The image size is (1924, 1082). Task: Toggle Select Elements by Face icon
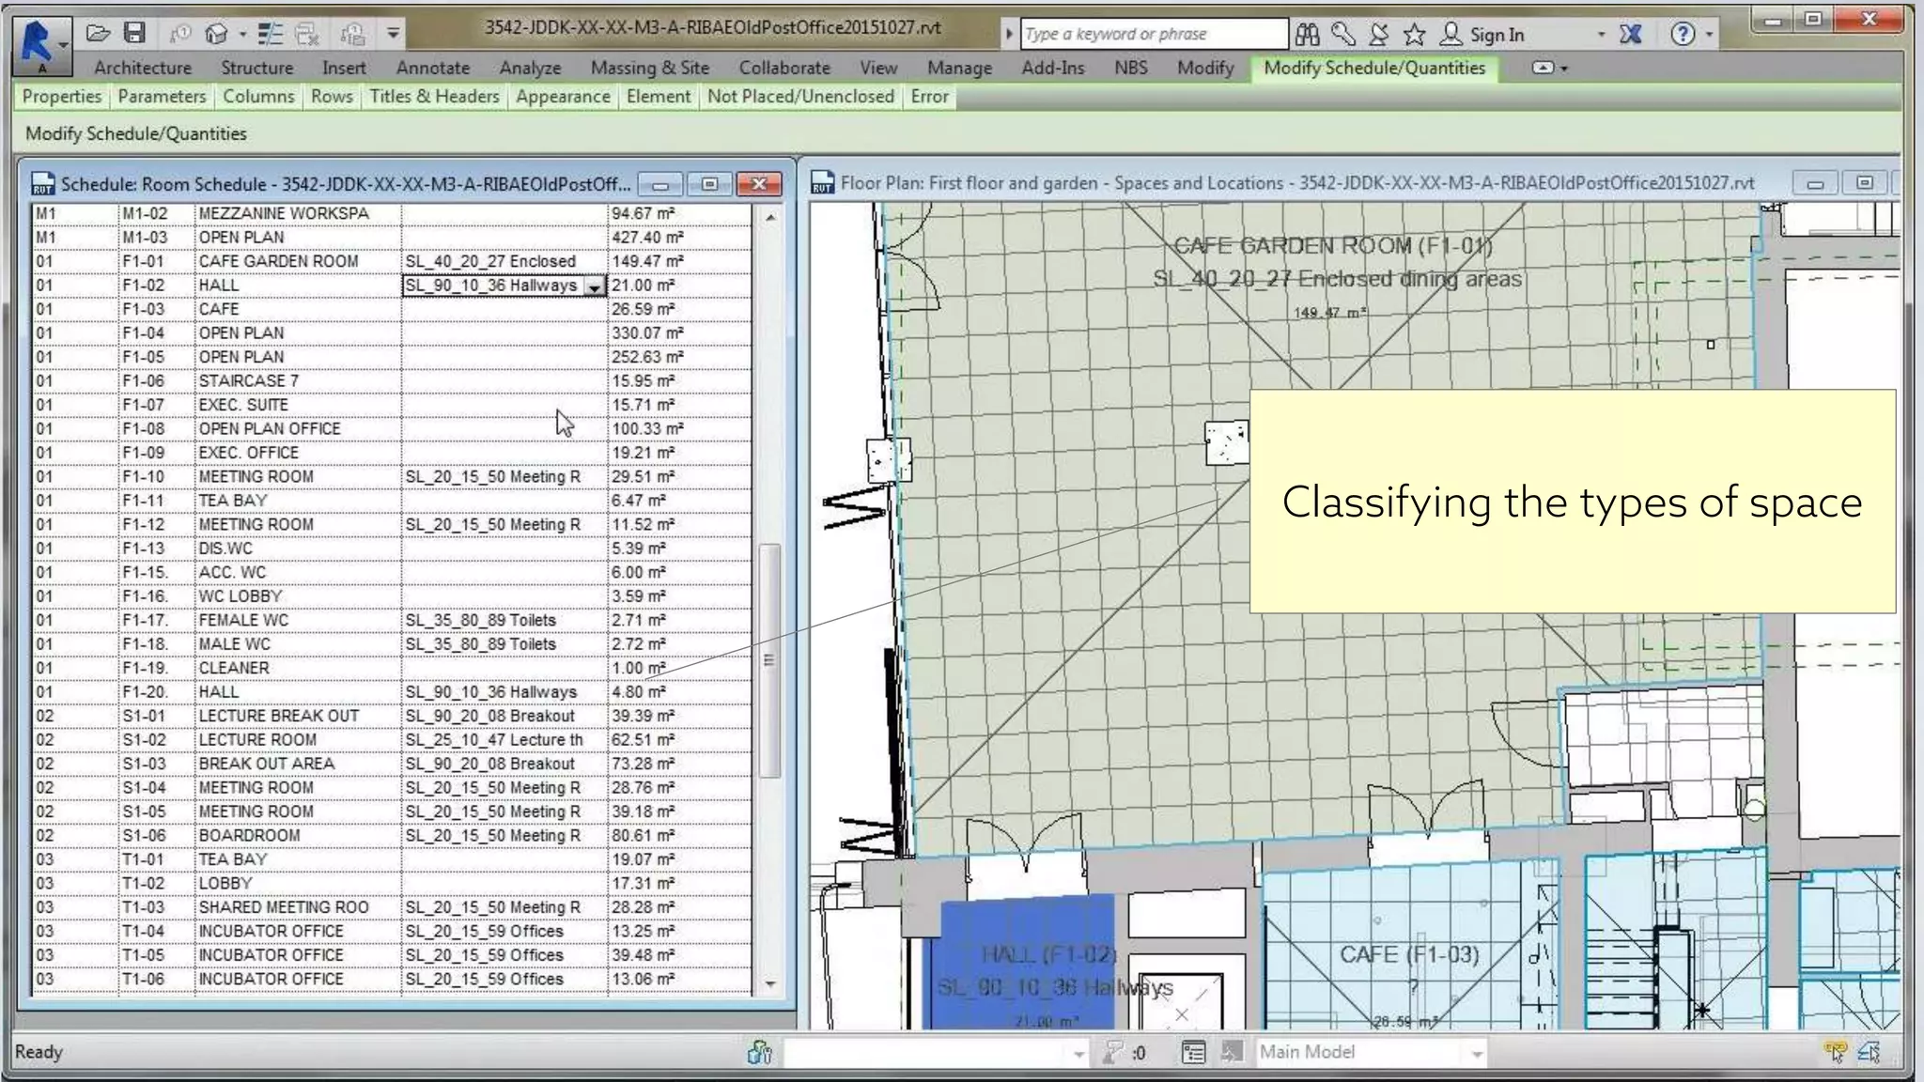tap(1835, 1052)
